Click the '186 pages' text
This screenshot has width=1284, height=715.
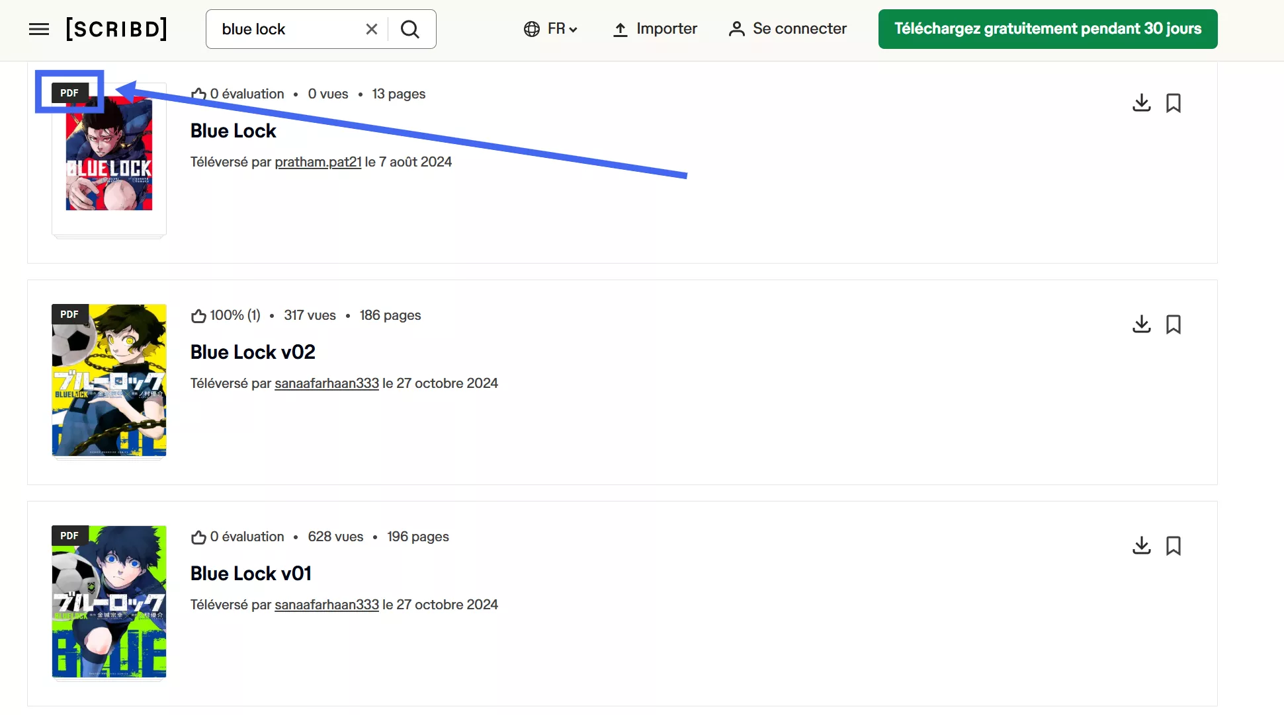[x=390, y=315]
